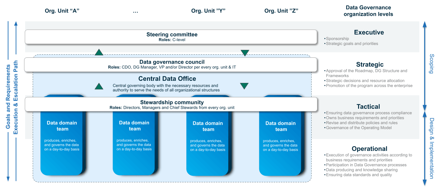Click the Strategic level heading

369,64
